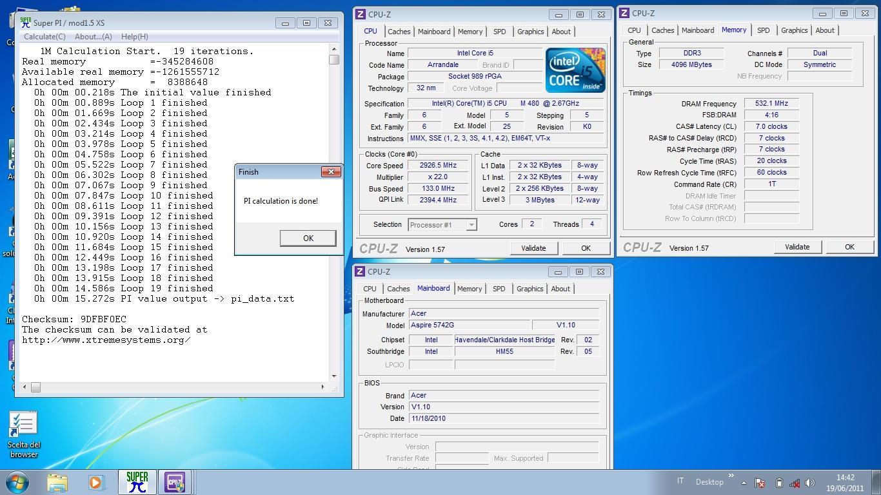Image resolution: width=881 pixels, height=495 pixels.
Task: Click the CPU-Z title icon of the Mainboard window
Action: [x=360, y=271]
